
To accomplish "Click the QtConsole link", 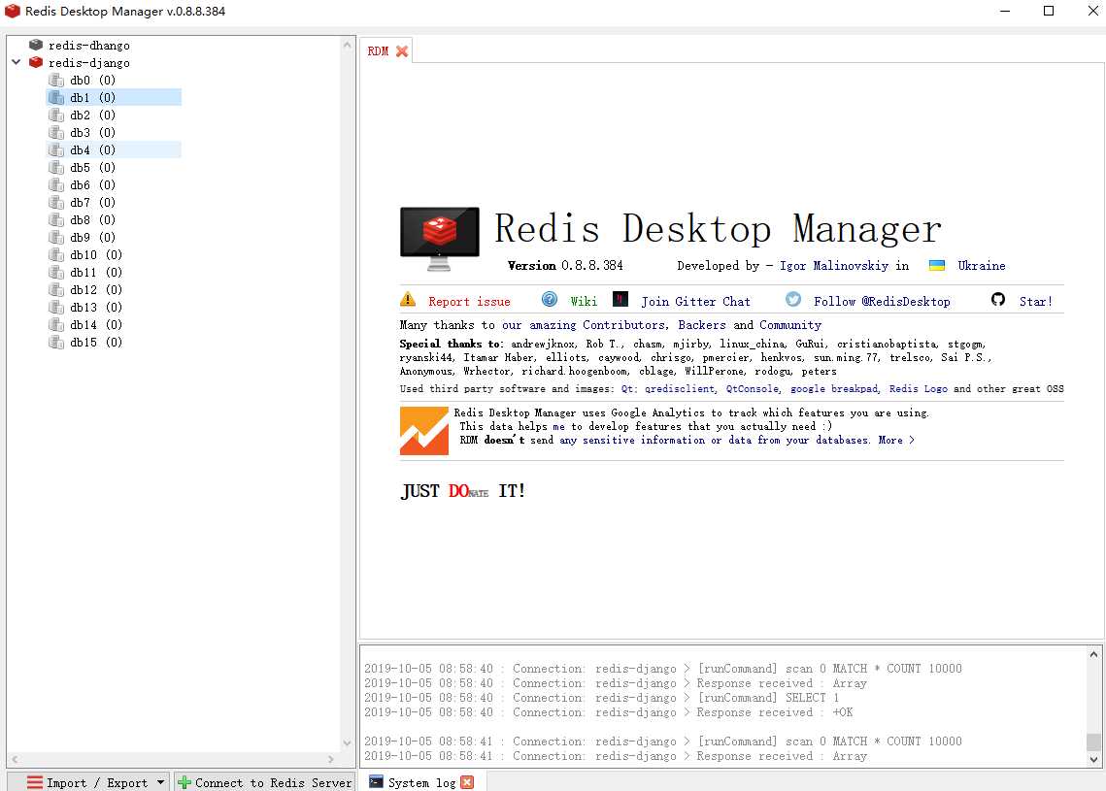I will pyautogui.click(x=752, y=388).
